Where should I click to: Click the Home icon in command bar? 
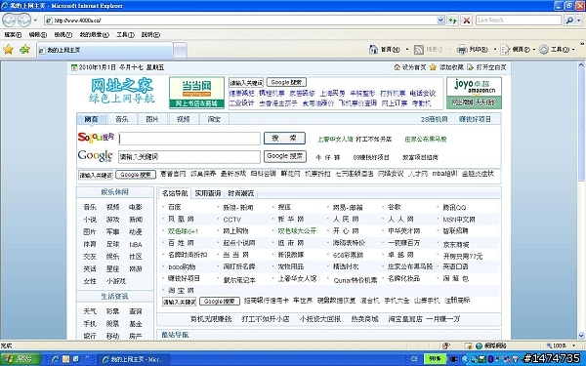(x=373, y=50)
